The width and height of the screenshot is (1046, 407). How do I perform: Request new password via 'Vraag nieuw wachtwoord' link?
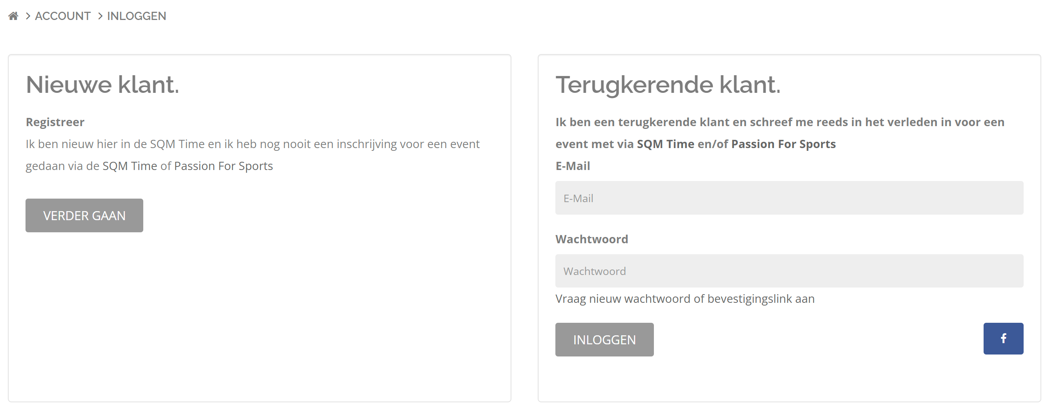(x=685, y=299)
